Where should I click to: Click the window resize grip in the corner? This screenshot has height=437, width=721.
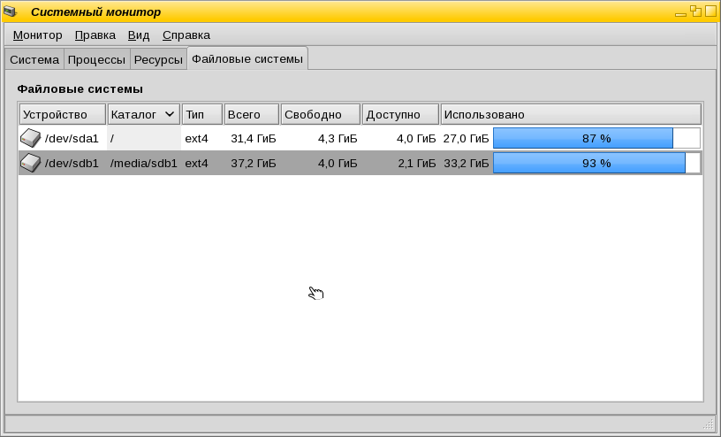[708, 424]
